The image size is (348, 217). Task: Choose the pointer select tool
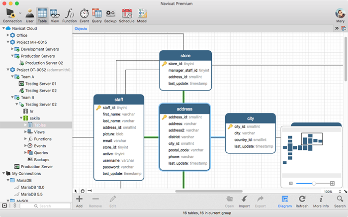coord(76,191)
